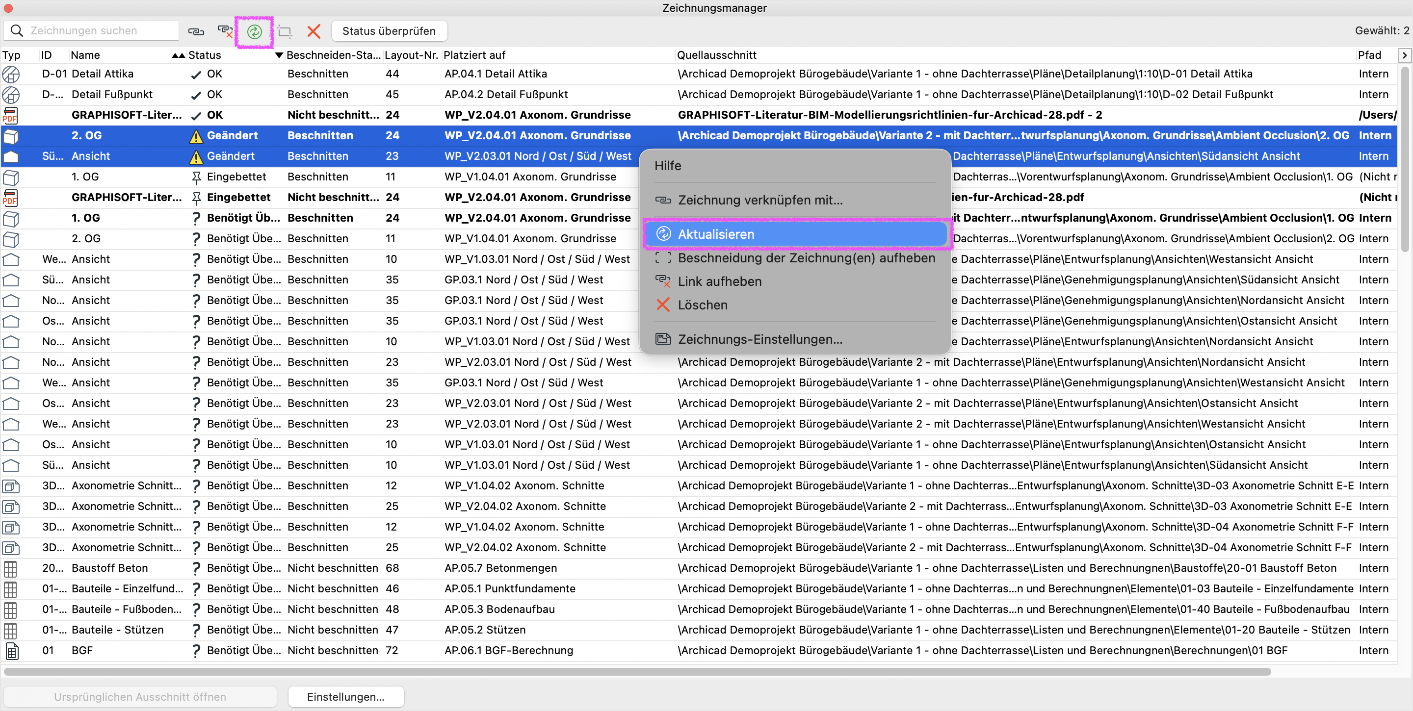The height and width of the screenshot is (711, 1413).
Task: Click the elevation icon of the GP.03.1 Südansicht row
Action: 10,280
